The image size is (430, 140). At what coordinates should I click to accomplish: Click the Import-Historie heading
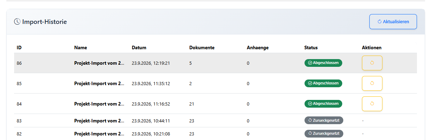click(45, 22)
